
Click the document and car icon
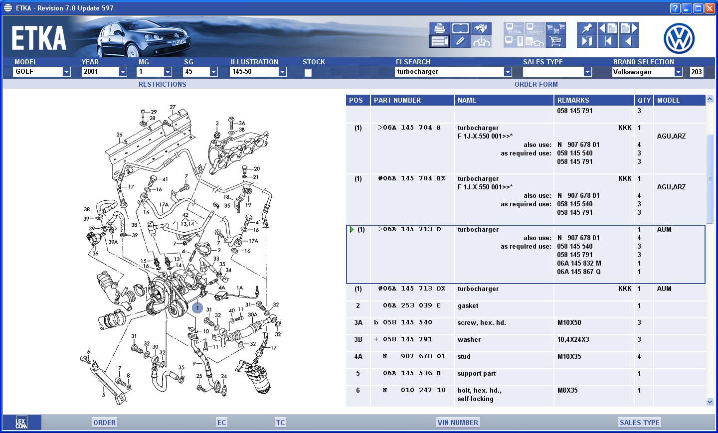coord(535,41)
